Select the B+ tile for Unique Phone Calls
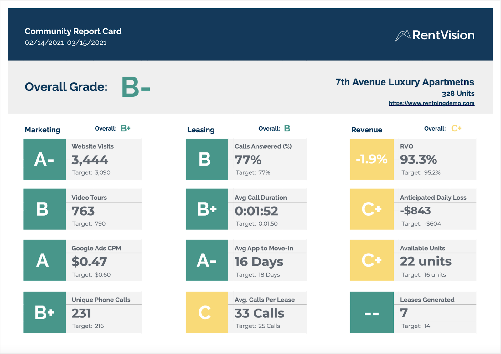Screen dimensions: 501x354 pyautogui.click(x=45, y=312)
